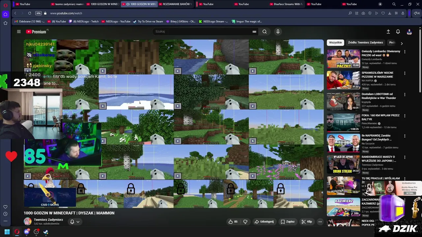Open Teemiorz Zadymiorz channel name link

pos(48,220)
